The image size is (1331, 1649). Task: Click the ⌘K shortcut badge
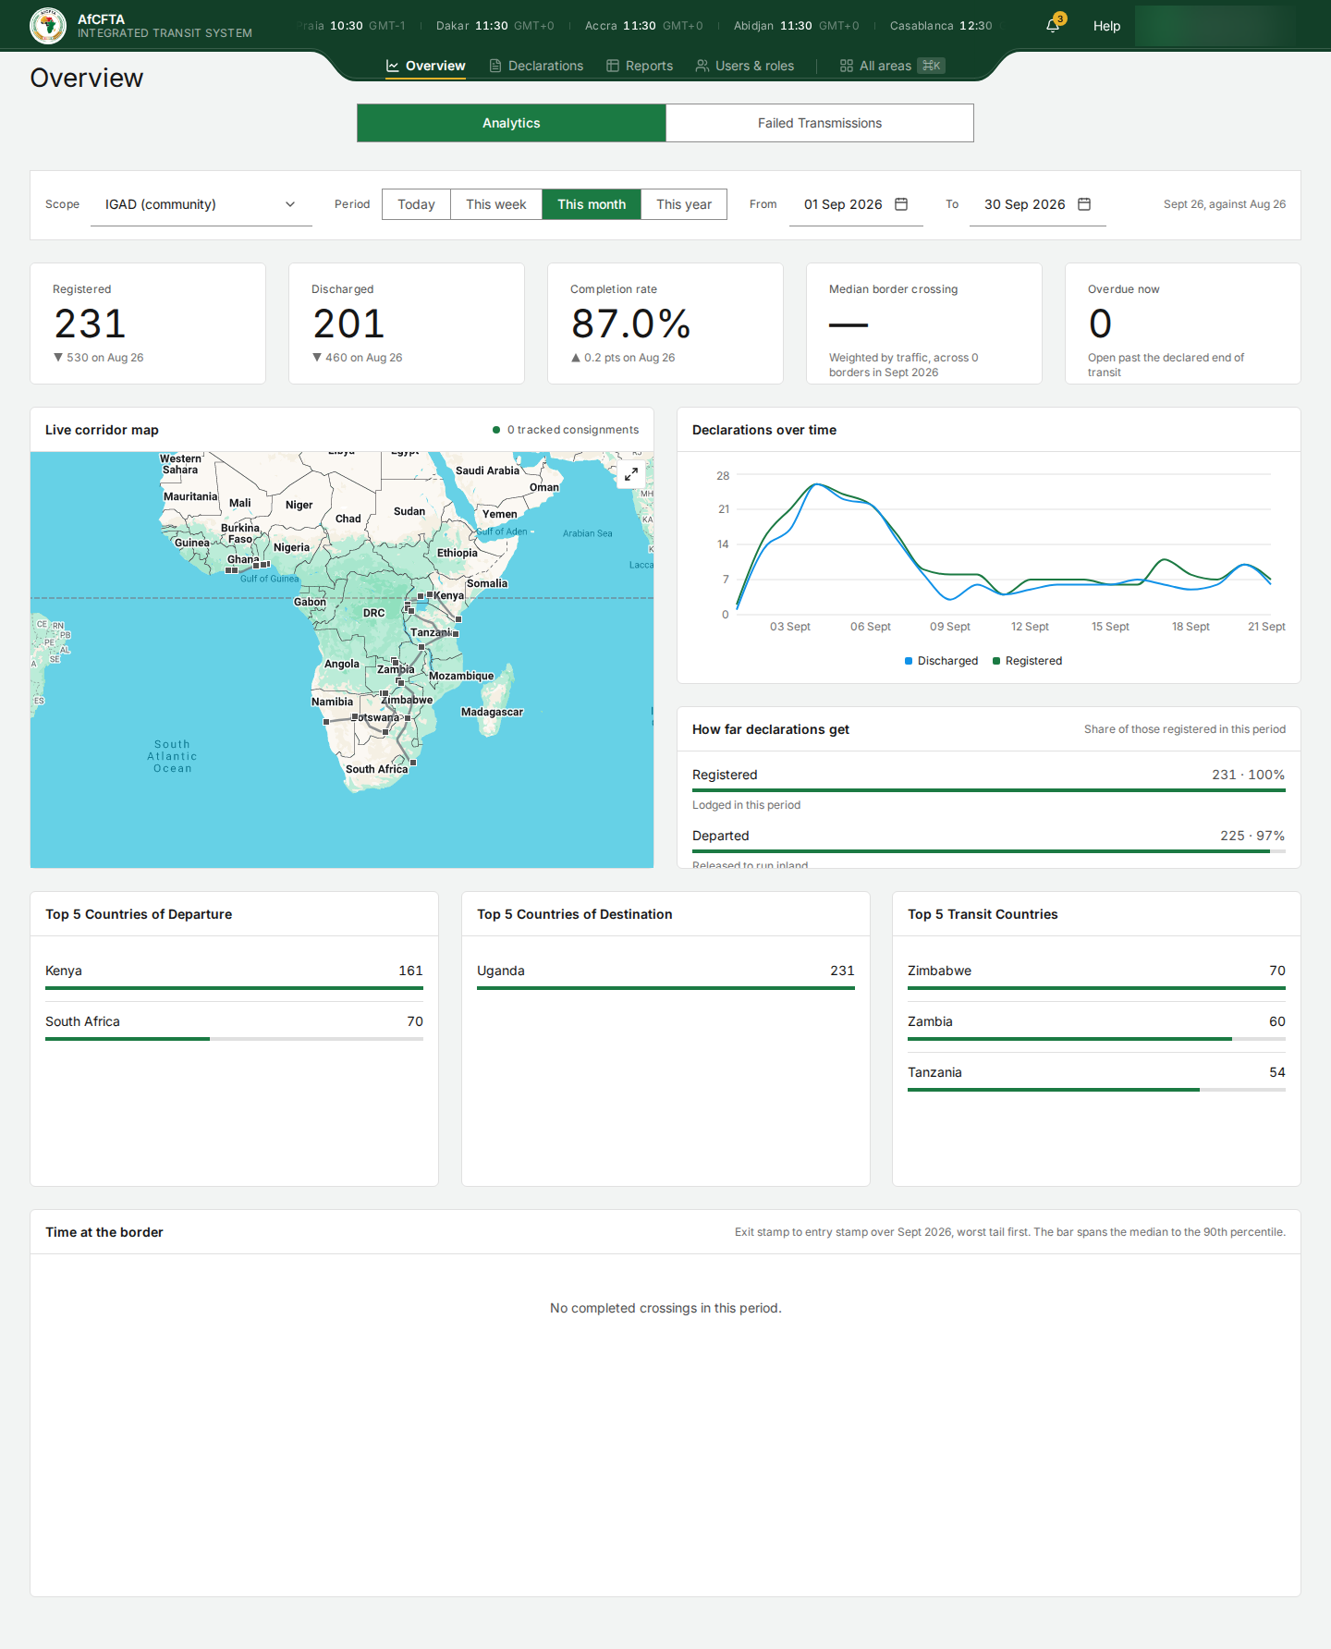(932, 66)
